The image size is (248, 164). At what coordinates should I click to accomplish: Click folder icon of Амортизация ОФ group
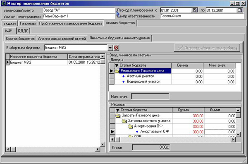click(130, 126)
